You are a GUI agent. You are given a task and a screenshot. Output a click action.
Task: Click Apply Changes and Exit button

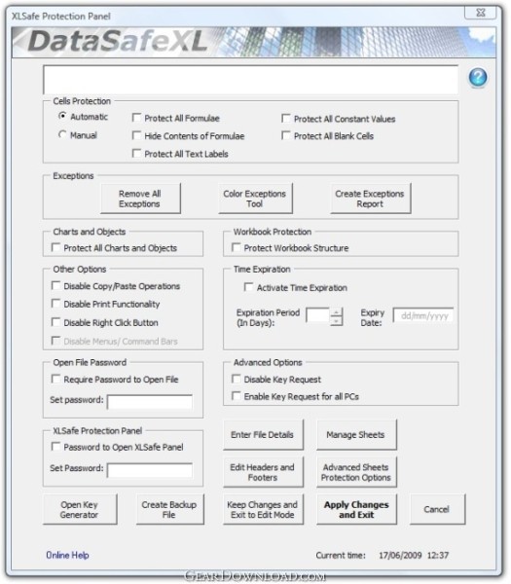[x=356, y=509]
